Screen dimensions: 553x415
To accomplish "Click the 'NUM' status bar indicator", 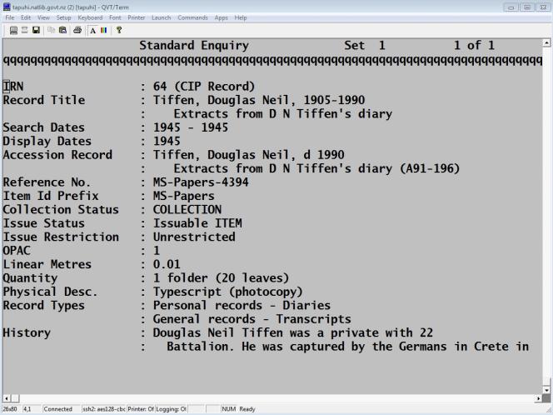I will (228, 409).
